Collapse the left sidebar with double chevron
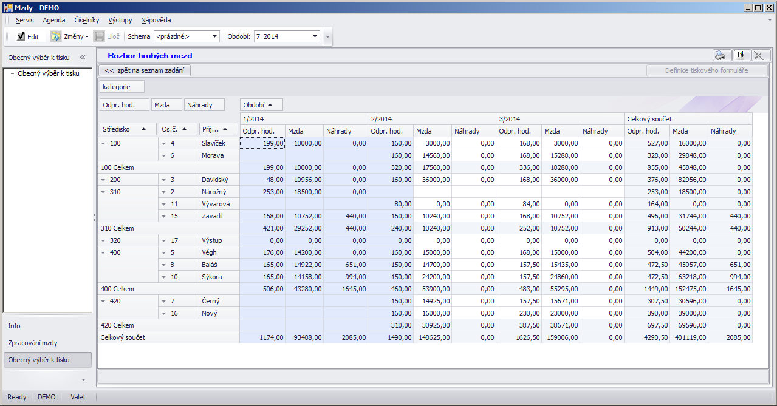The width and height of the screenshot is (777, 406). [x=83, y=58]
